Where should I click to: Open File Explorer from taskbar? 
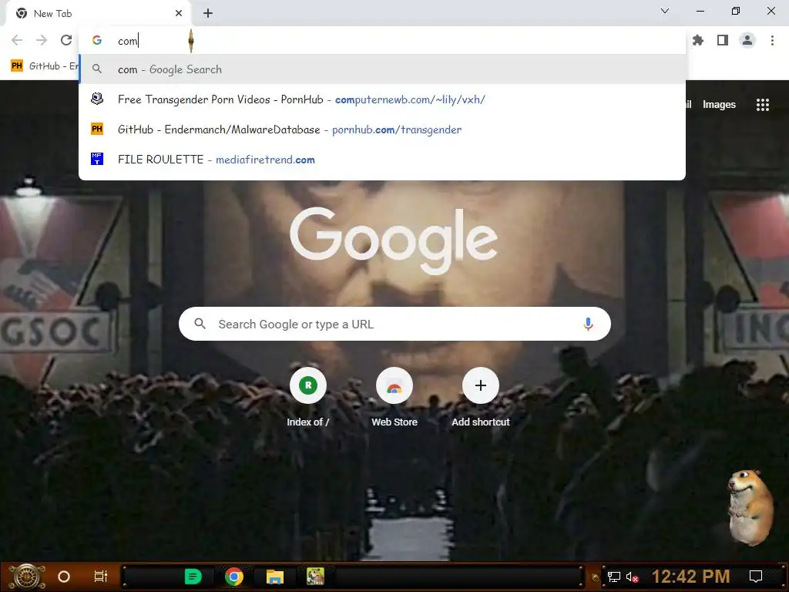pyautogui.click(x=275, y=577)
